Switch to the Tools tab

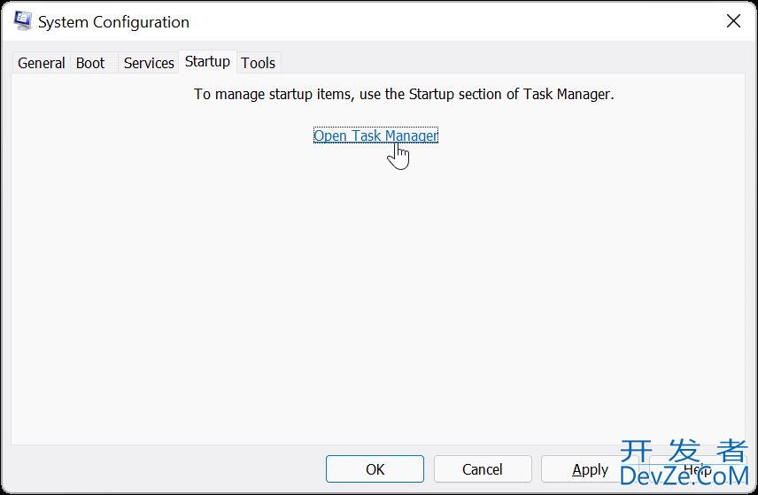(x=259, y=63)
